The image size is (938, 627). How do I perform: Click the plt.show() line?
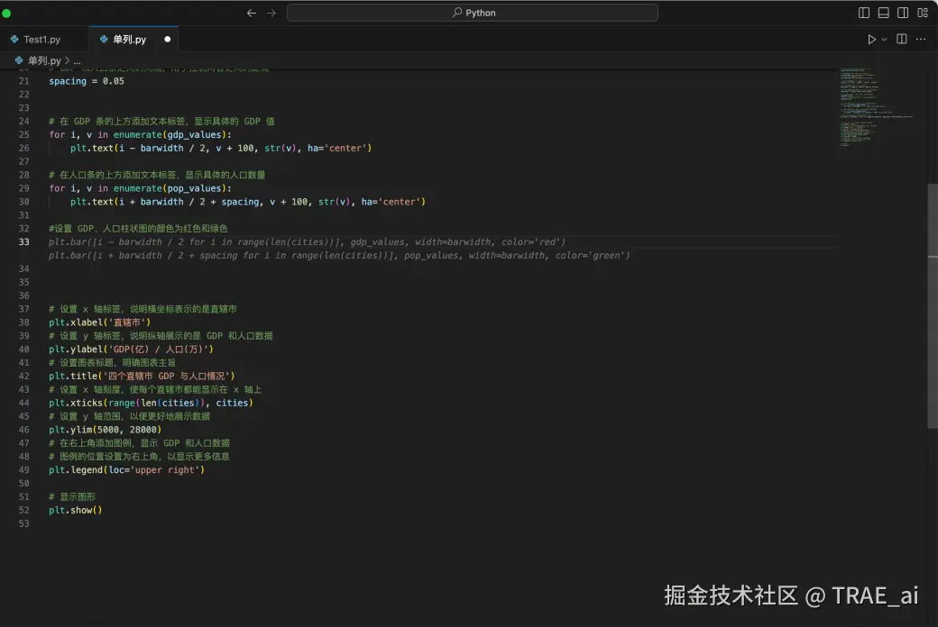point(76,510)
